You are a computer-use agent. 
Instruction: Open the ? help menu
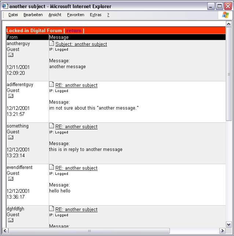pyautogui.click(x=108, y=15)
